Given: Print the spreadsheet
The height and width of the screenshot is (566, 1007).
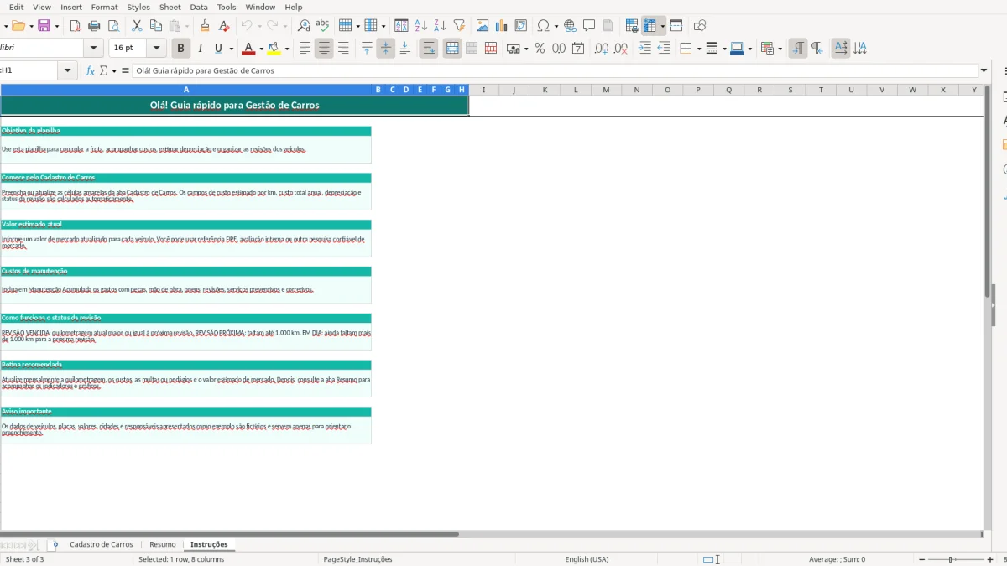Looking at the screenshot, I should point(95,26).
